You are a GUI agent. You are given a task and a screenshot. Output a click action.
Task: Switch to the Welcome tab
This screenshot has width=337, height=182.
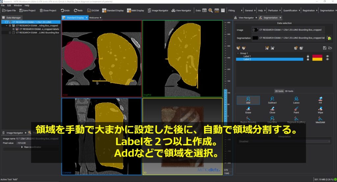tap(94, 18)
